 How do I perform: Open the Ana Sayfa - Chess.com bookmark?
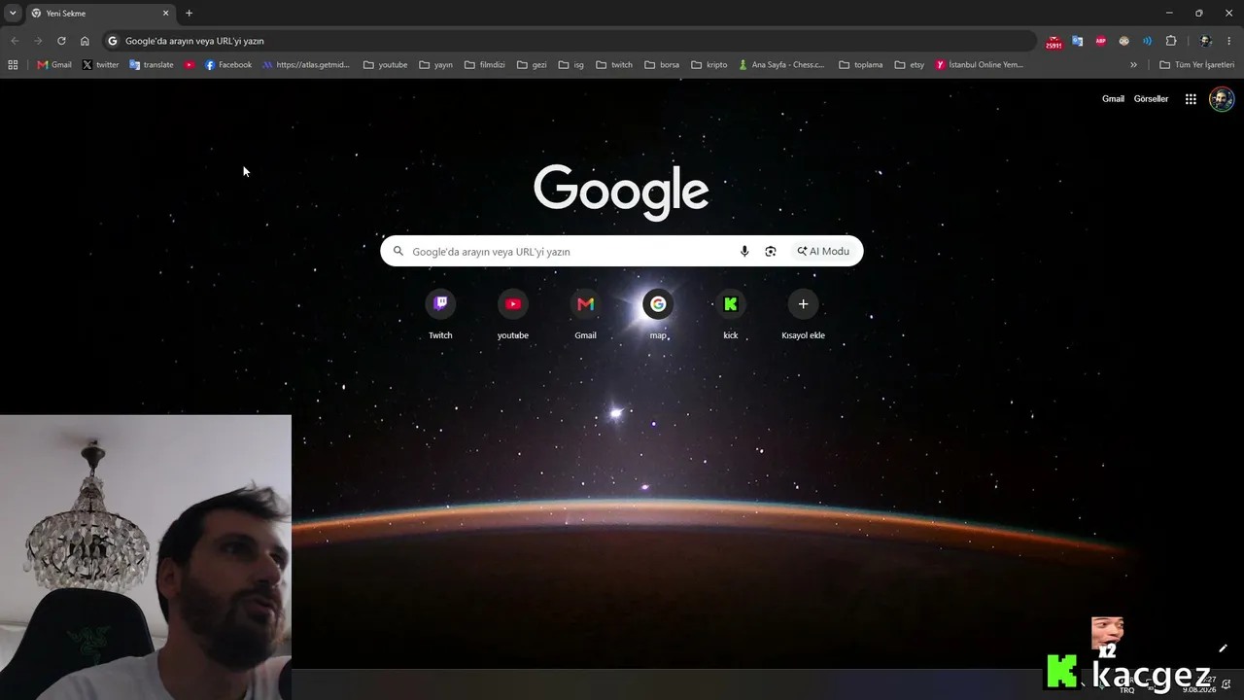pyautogui.click(x=781, y=65)
